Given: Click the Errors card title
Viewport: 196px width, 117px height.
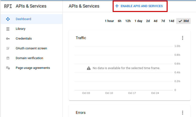Looking at the screenshot, I should click(x=81, y=113).
